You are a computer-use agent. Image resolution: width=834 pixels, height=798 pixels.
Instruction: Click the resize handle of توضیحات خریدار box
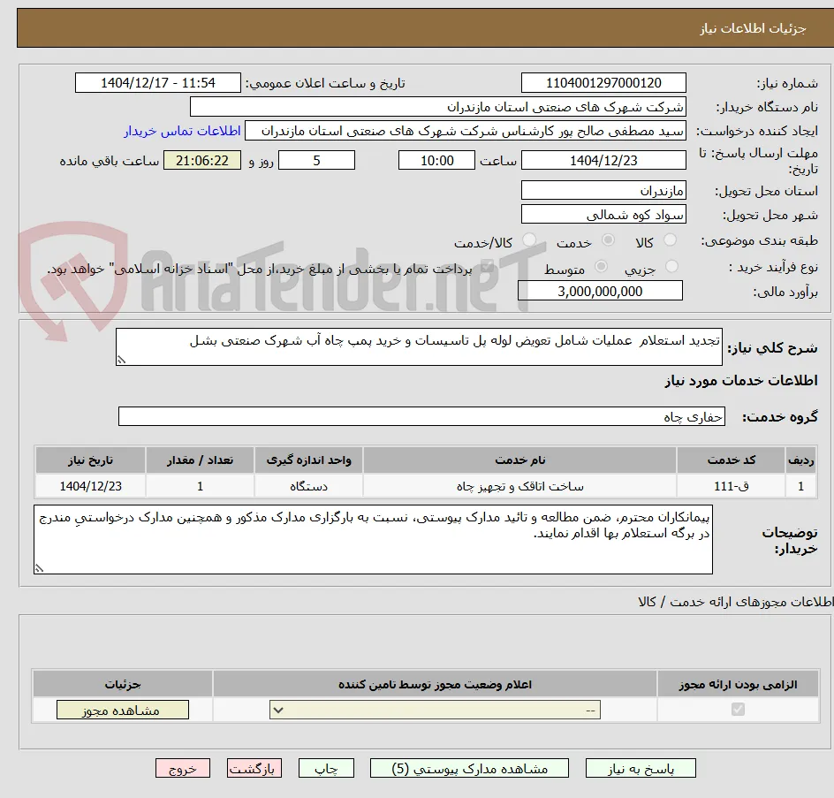click(x=39, y=569)
